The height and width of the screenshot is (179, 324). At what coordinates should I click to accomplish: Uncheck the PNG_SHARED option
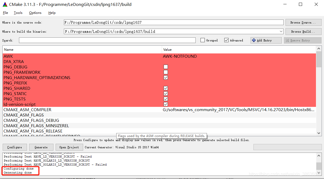tap(166, 88)
